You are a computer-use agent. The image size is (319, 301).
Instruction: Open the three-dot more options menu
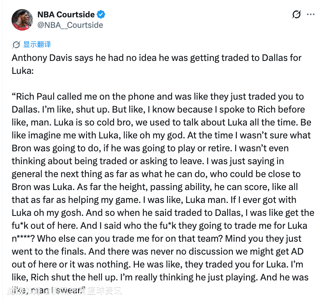311,15
